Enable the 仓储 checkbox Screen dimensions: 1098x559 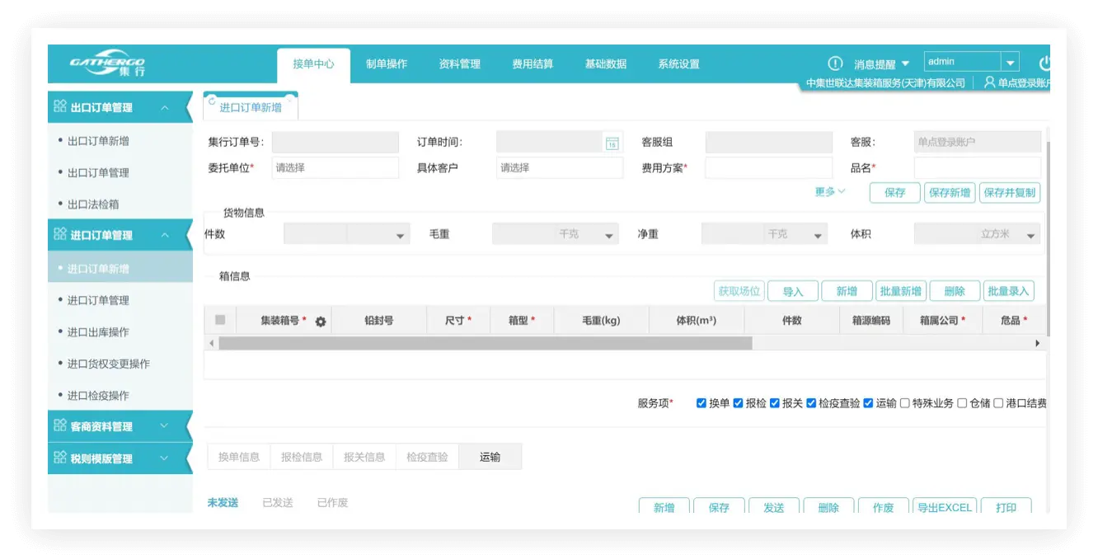(962, 403)
